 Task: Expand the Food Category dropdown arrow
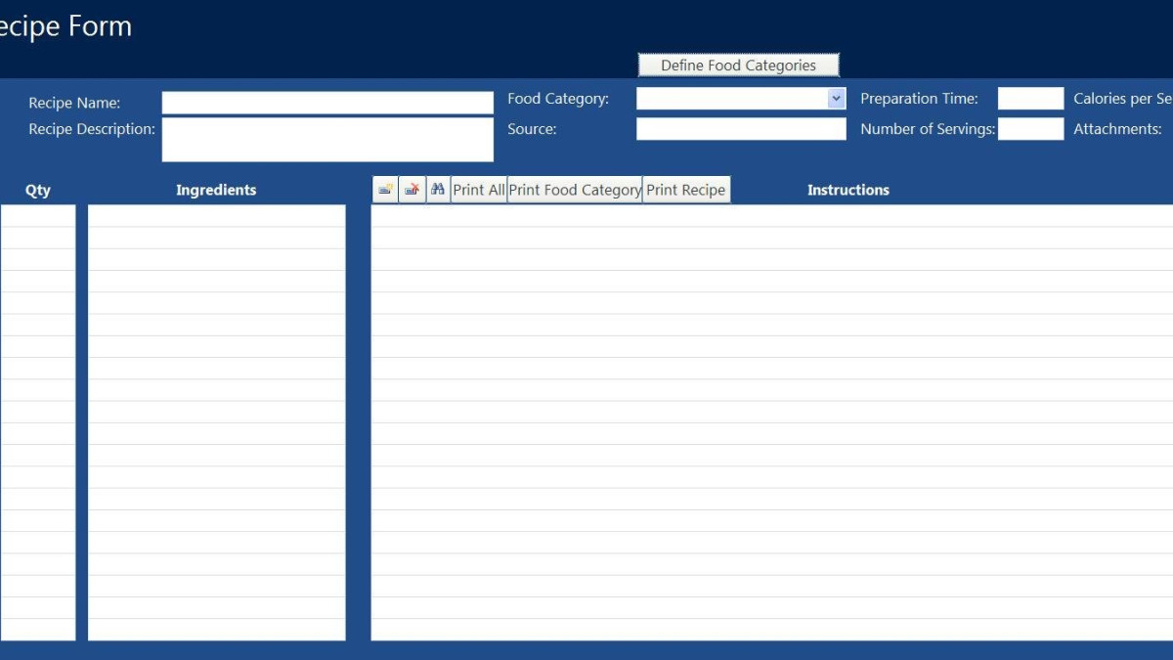coord(836,99)
